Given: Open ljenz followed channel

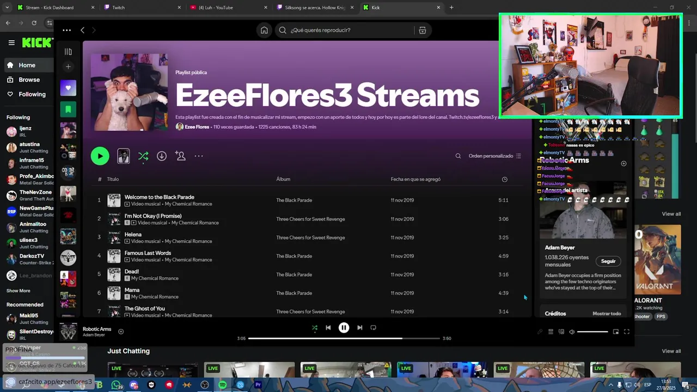Looking at the screenshot, I should click(28, 131).
